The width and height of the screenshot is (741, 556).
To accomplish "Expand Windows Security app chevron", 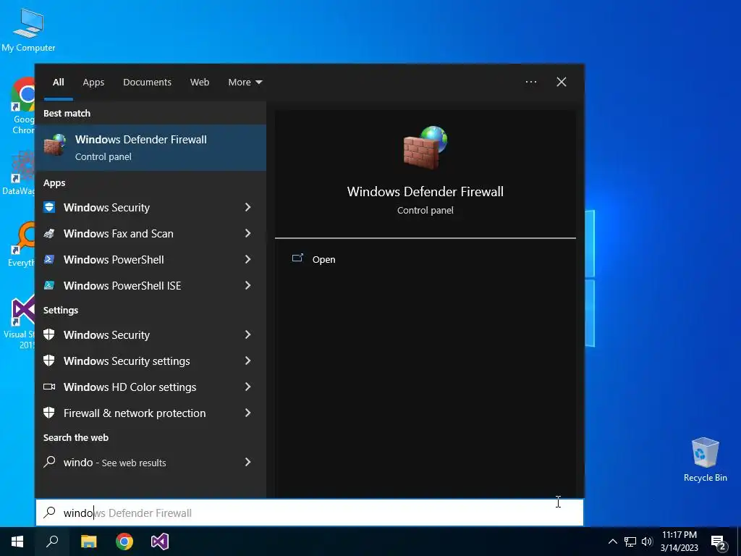I will click(247, 207).
